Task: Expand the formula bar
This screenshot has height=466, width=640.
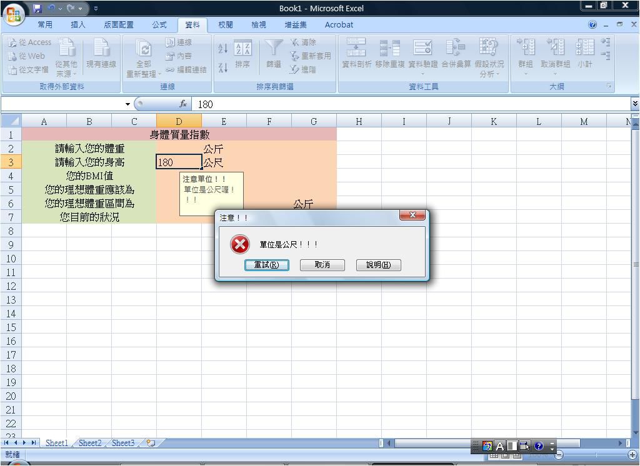Action: click(x=635, y=104)
